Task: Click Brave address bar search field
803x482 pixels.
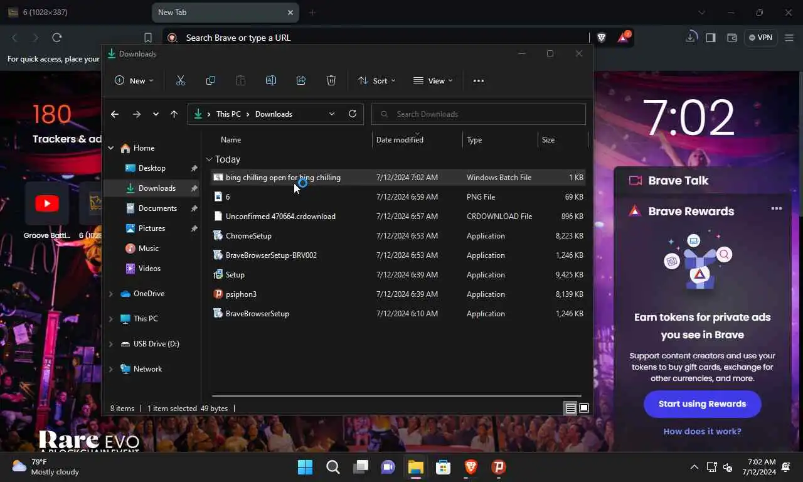Action: [x=376, y=38]
